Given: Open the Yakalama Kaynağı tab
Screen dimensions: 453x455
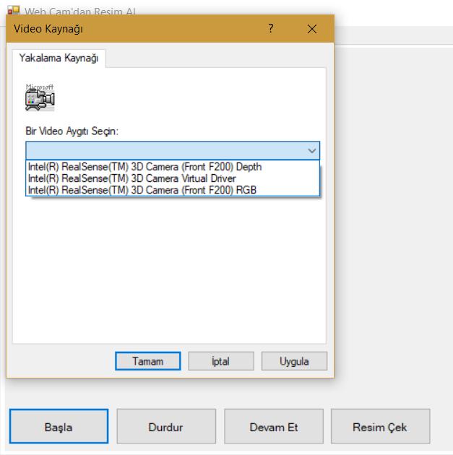Looking at the screenshot, I should click(59, 58).
